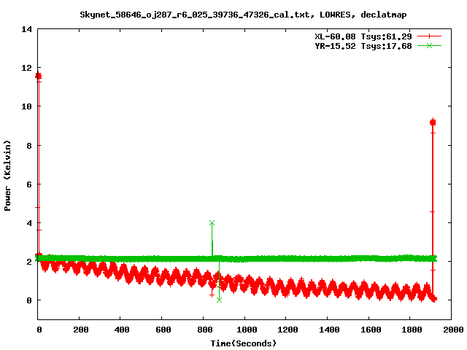The height and width of the screenshot is (350, 467).
Task: Click x-axis tick label 1000
Action: pos(247,330)
